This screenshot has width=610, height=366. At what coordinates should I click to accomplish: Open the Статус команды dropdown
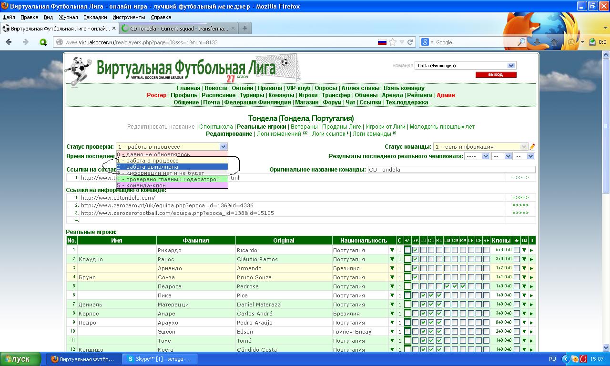tap(481, 147)
